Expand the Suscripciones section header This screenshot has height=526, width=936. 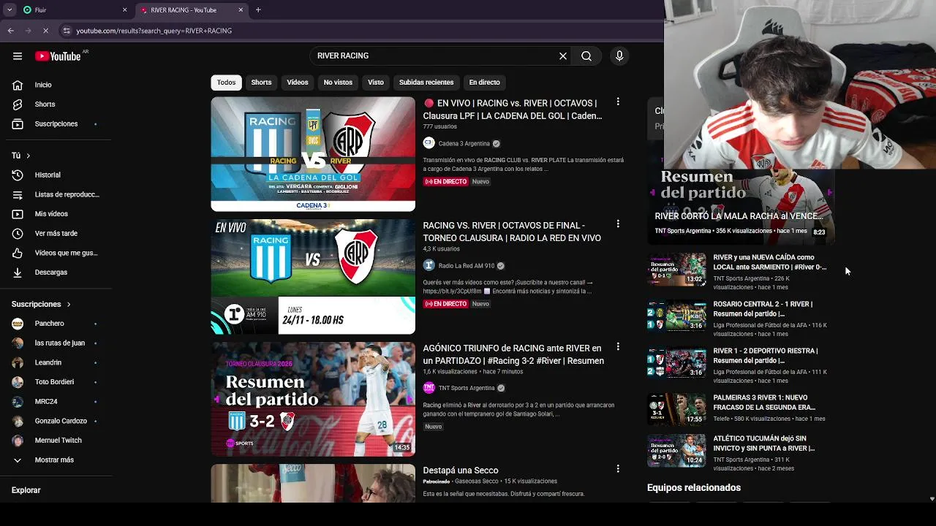[x=41, y=304]
